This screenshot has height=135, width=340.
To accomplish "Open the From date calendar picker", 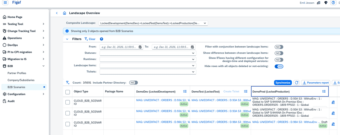I will (140, 47).
